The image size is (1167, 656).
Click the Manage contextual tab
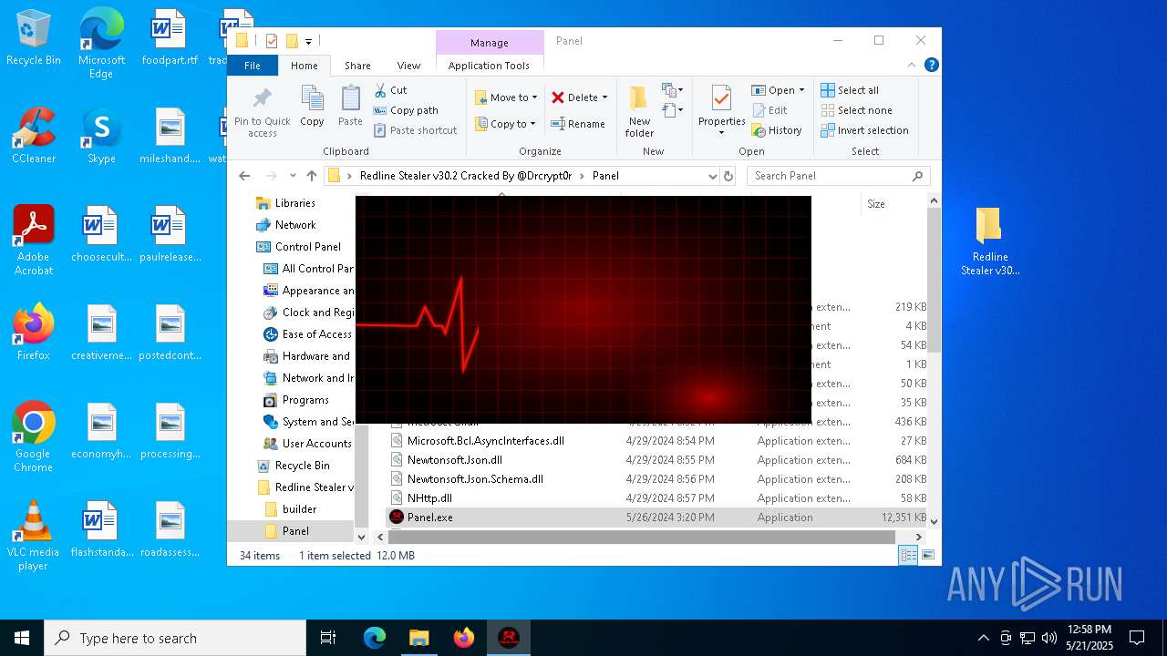[x=490, y=43]
